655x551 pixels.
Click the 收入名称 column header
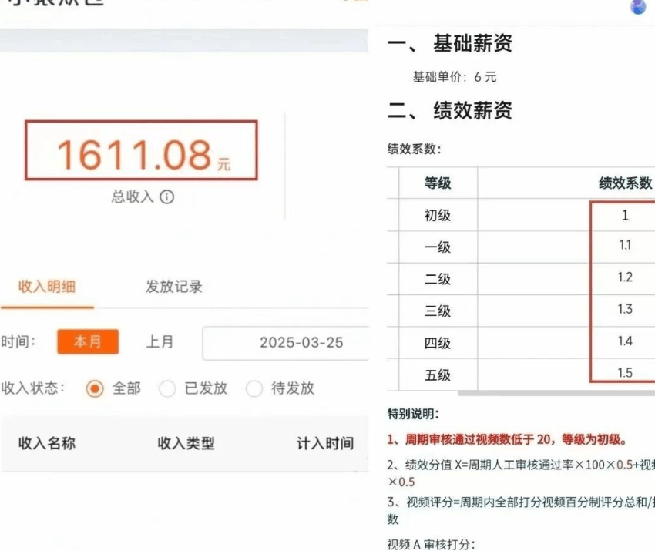pyautogui.click(x=47, y=443)
